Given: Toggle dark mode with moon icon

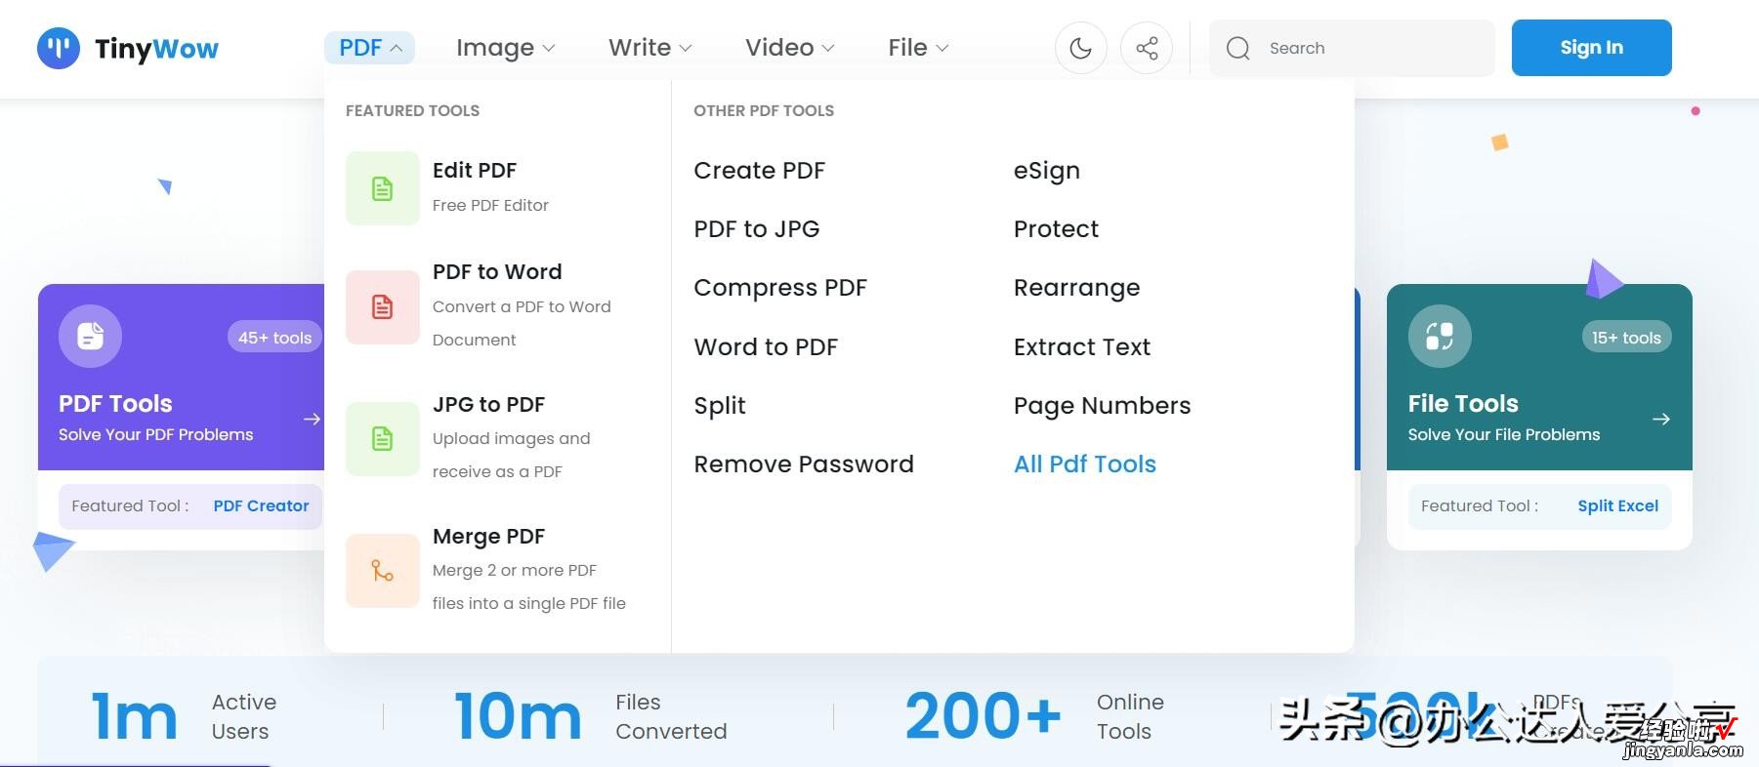Looking at the screenshot, I should pos(1080,48).
